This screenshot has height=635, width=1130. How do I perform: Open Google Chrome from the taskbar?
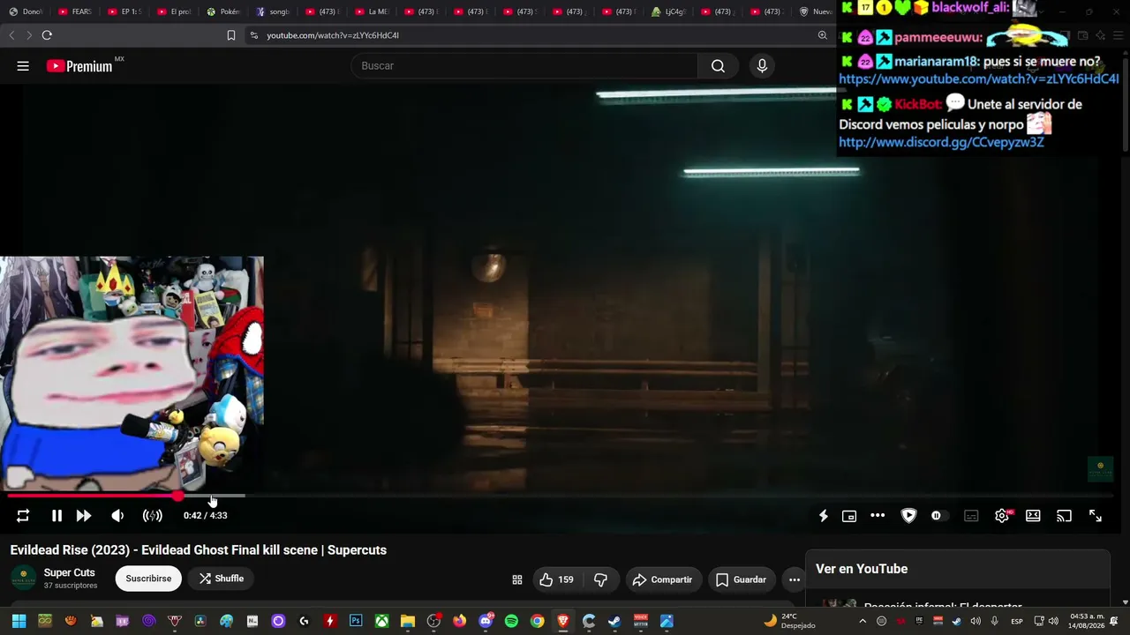click(x=537, y=621)
